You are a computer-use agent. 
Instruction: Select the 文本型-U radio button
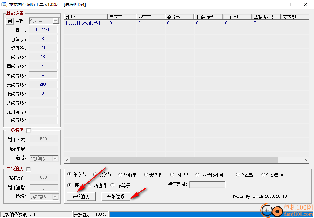[263, 175]
